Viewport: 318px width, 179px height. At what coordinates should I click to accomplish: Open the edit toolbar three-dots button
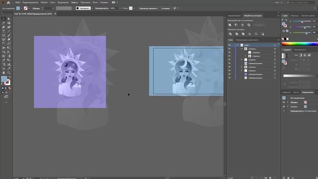(x=6, y=102)
